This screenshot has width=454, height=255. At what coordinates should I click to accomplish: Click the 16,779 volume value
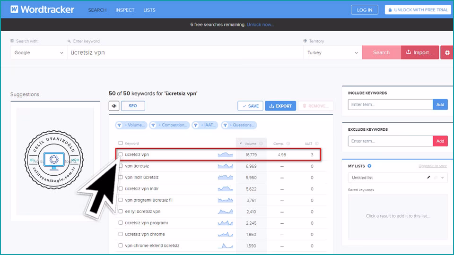coord(251,155)
